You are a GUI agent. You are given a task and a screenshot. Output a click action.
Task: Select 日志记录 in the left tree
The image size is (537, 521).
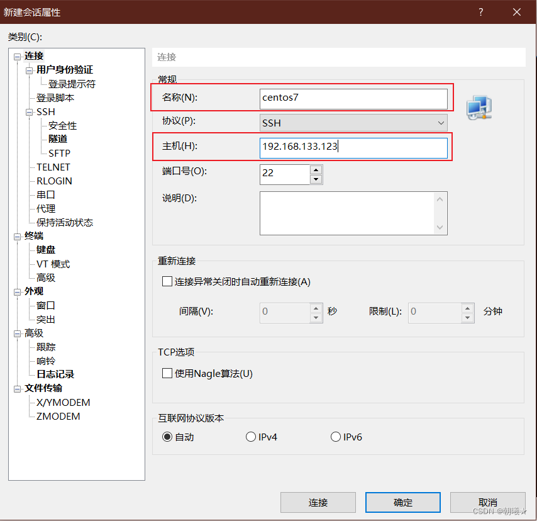click(x=54, y=374)
